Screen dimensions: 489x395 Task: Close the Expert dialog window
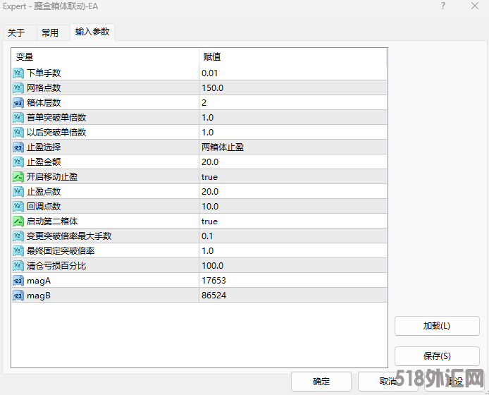[x=475, y=6]
